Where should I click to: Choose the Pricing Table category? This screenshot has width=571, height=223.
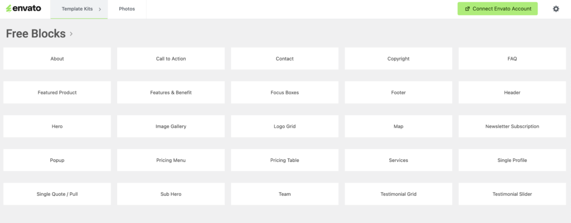point(285,160)
